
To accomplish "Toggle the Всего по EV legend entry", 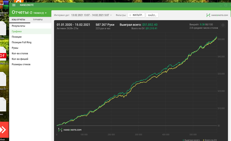I will 210,140.
